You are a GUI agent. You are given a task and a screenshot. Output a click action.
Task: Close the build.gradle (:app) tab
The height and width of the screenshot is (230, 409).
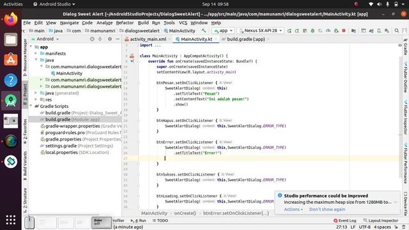(268, 39)
